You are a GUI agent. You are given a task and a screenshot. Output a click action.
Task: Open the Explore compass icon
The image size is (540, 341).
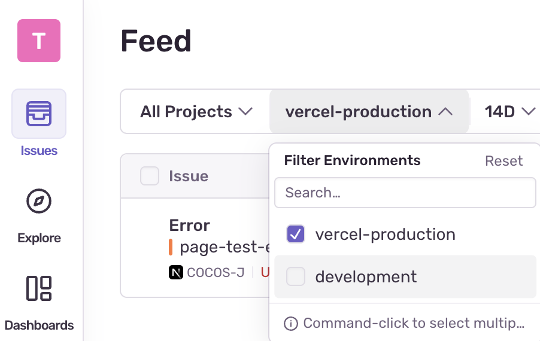click(39, 202)
